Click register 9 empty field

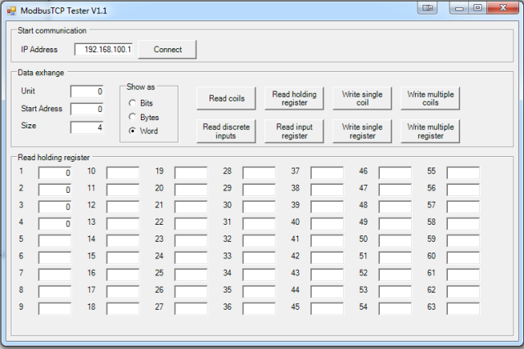[55, 308]
